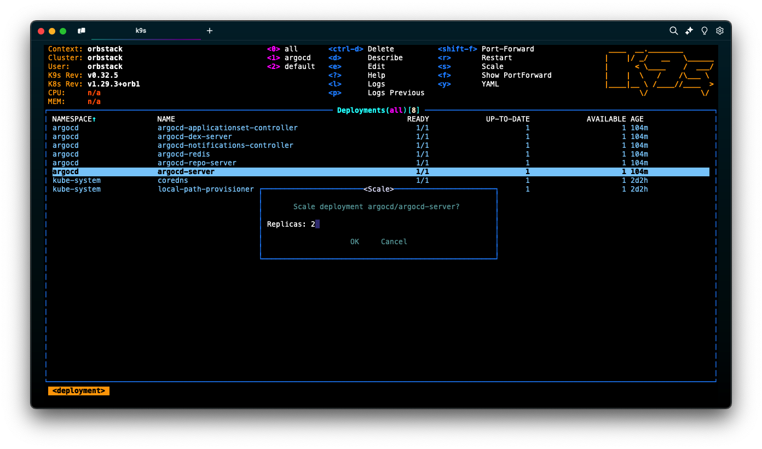Click the <0> all namespace shortcut
This screenshot has width=762, height=449.
282,49
